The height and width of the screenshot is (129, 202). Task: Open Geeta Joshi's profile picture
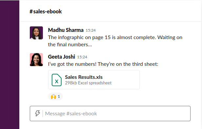(x=36, y=60)
